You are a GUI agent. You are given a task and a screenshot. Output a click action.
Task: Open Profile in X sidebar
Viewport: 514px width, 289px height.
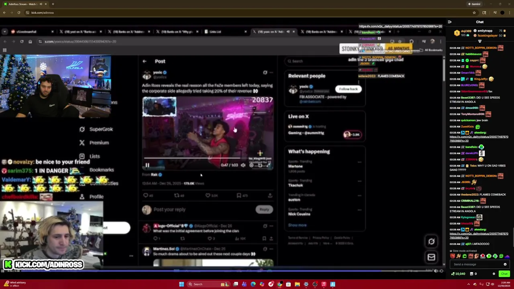[x=92, y=197]
